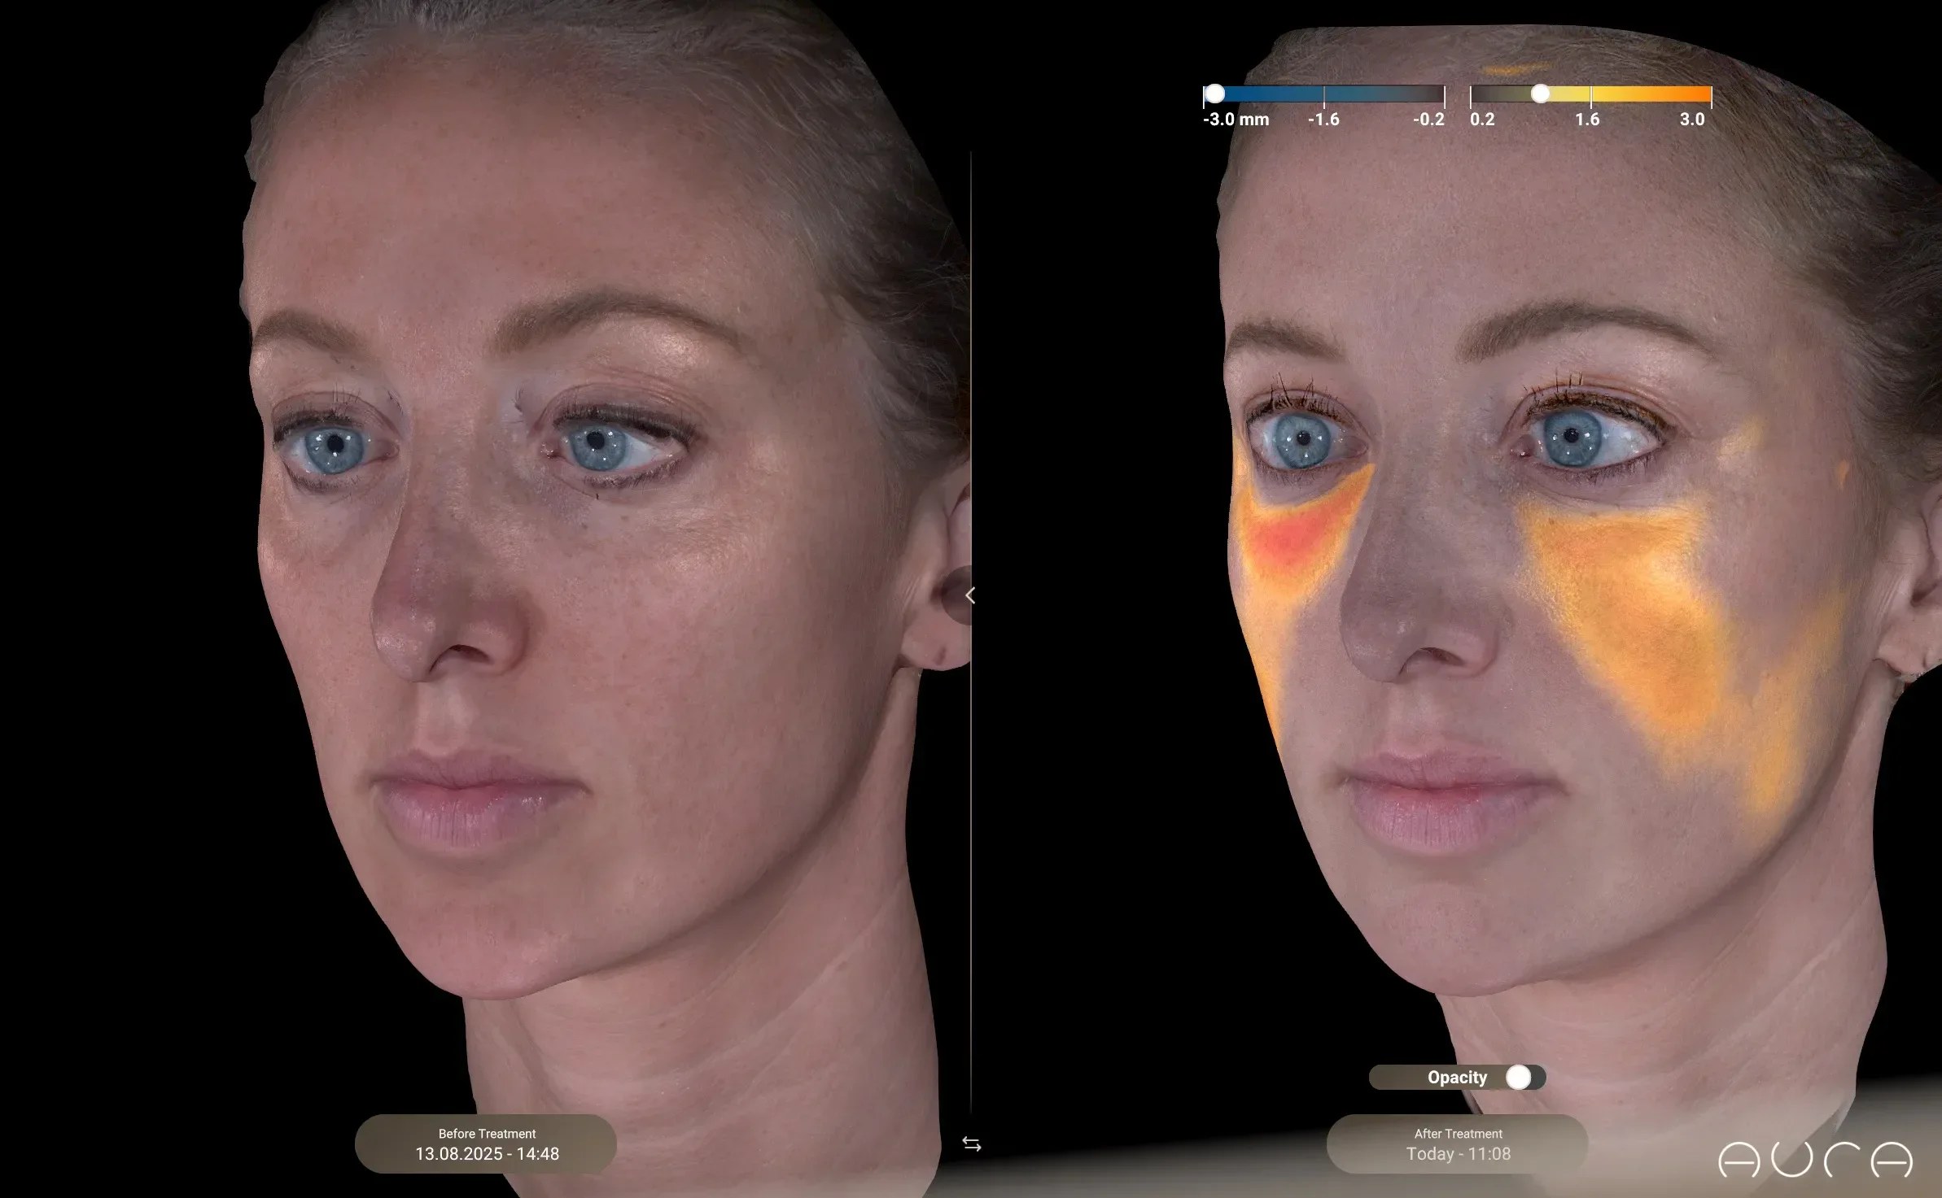Image resolution: width=1942 pixels, height=1198 pixels.
Task: Click the -3.0 mm scale label
Action: [1236, 120]
